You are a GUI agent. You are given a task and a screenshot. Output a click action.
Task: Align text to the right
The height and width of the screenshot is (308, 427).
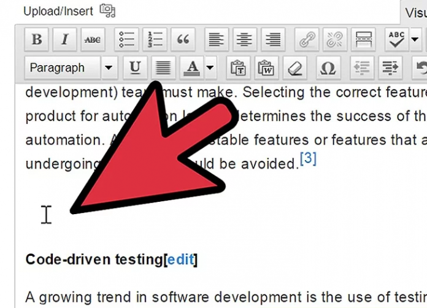tap(273, 40)
